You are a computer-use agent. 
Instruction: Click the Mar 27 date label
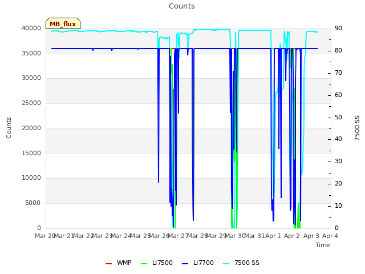tap(179, 236)
